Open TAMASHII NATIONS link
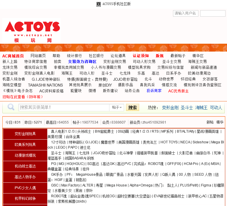Screen dimensions: 227x206 click(45, 85)
